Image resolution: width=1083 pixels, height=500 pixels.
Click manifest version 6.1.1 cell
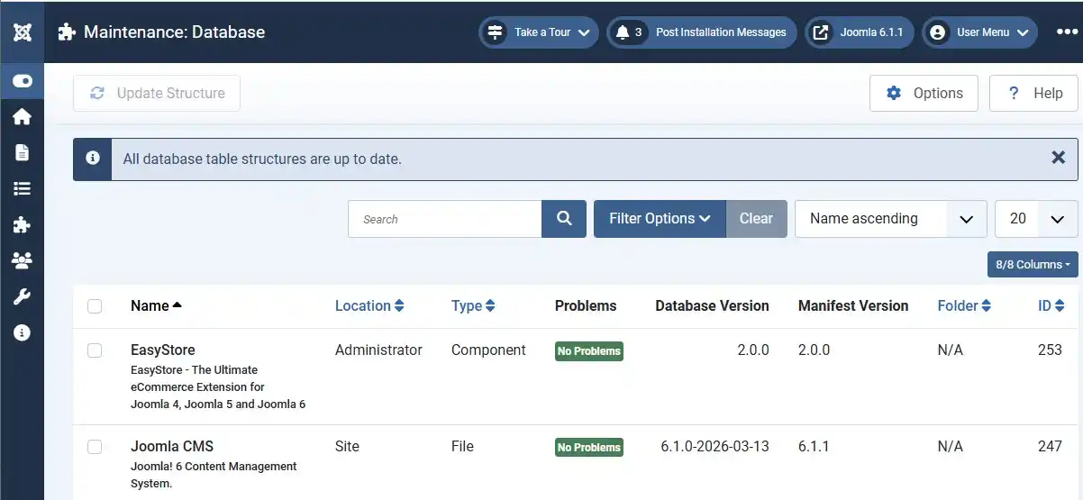[814, 446]
